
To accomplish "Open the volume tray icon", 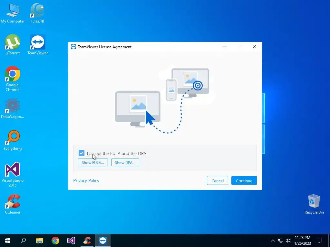I will (x=288, y=241).
